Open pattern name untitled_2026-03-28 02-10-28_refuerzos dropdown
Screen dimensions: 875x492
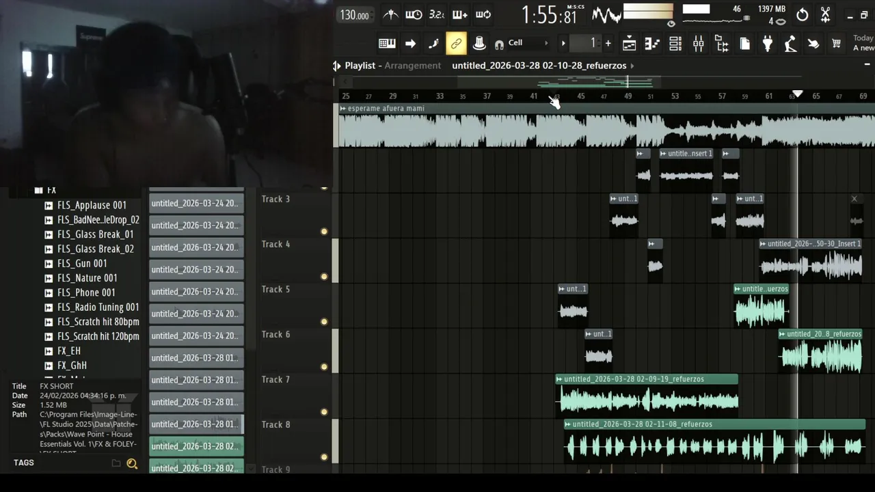[x=543, y=66]
